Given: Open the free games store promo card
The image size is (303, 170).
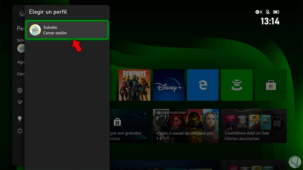Looking at the screenshot, I should pos(130,126).
